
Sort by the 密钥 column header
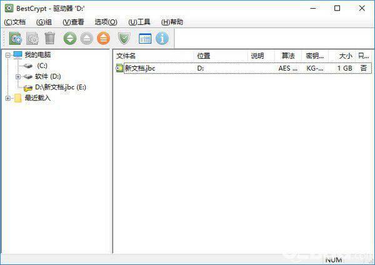point(315,56)
